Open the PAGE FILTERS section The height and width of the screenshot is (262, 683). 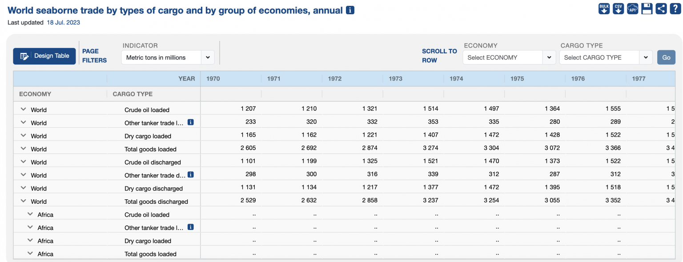[x=94, y=56]
